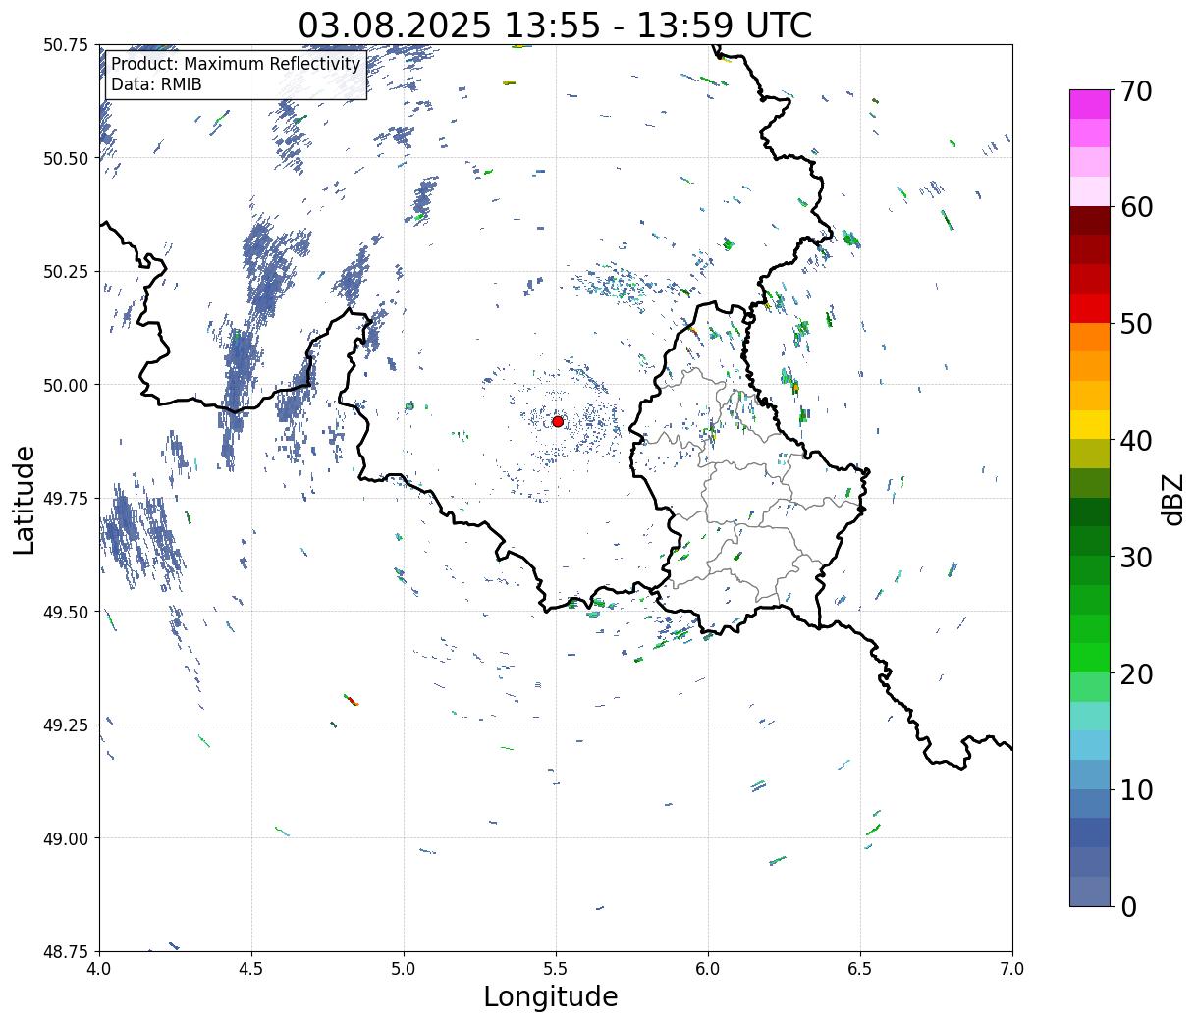The image size is (1197, 1021).
Task: Click the yellow colorbar segment above 40
Action: pyautogui.click(x=1090, y=424)
